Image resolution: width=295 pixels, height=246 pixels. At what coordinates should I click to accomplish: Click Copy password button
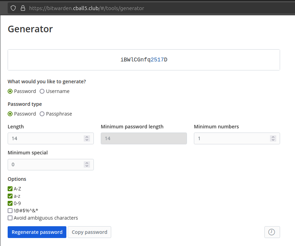coord(89,232)
